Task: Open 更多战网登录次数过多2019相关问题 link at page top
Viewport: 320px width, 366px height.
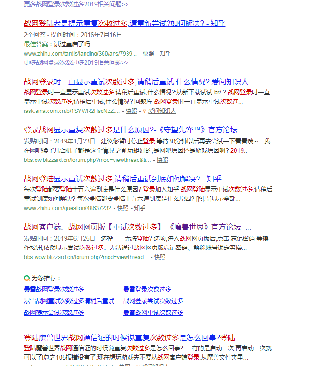Action: click(76, 4)
